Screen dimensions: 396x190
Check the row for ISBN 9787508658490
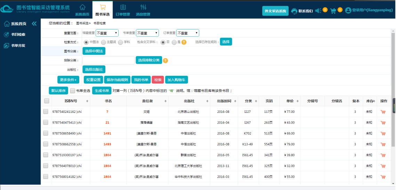[46, 133]
